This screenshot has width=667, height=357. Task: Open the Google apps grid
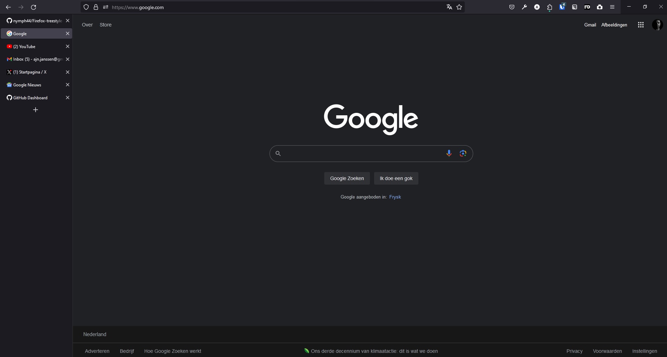coord(641,25)
